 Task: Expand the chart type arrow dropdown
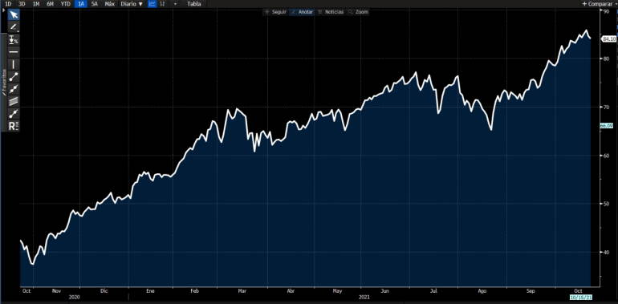pos(176,4)
